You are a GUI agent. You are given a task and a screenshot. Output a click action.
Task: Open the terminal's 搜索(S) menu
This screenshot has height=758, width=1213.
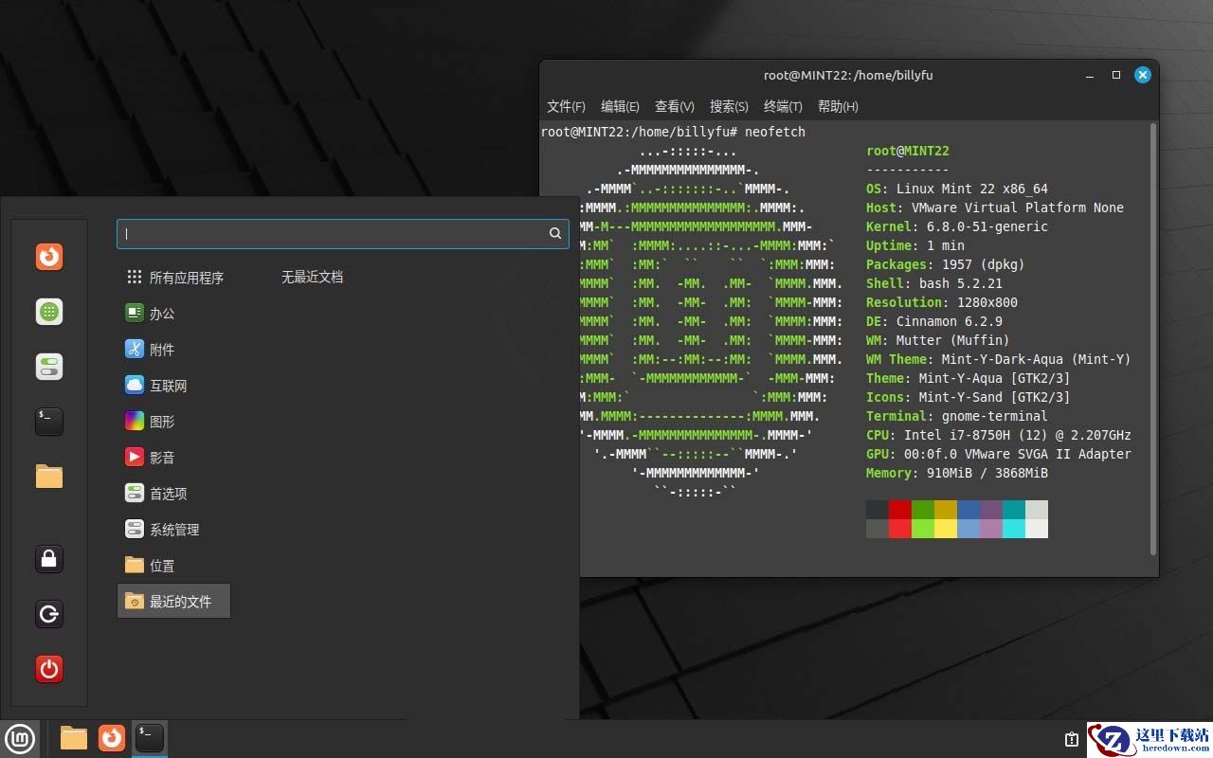click(729, 106)
